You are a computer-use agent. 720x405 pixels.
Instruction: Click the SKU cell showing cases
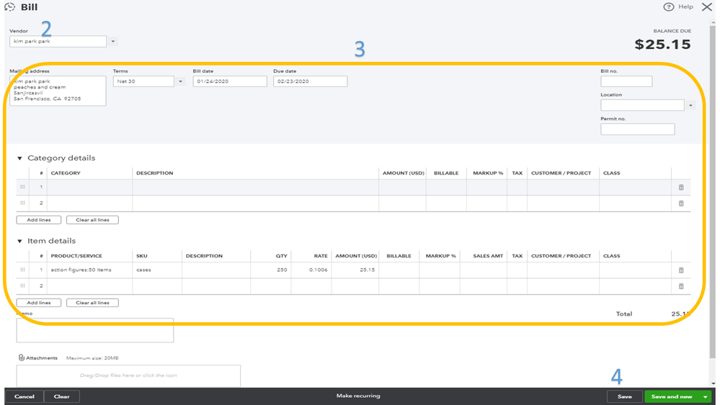tap(157, 270)
